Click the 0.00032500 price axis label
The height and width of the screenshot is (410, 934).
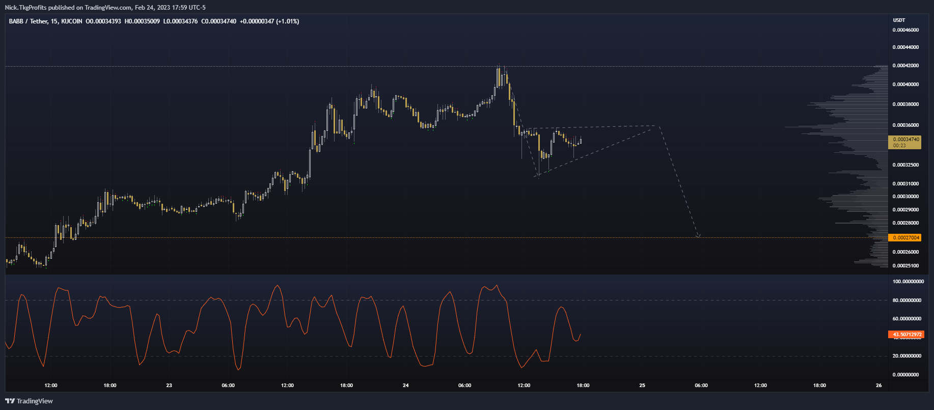click(x=906, y=165)
